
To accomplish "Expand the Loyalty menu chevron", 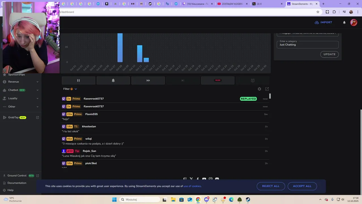I will (x=37, y=98).
